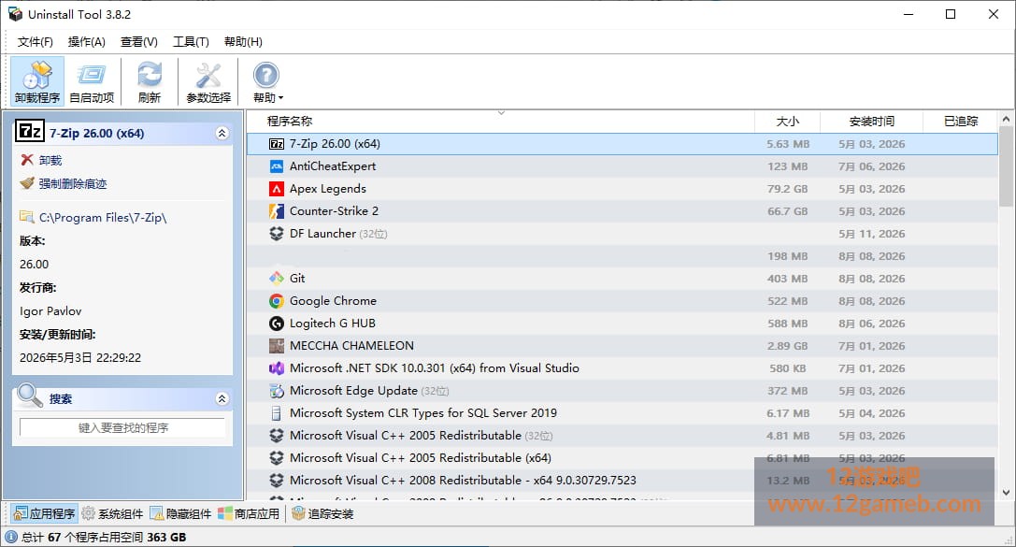
Task: Select the Apex Legends program name
Action: pyautogui.click(x=328, y=189)
